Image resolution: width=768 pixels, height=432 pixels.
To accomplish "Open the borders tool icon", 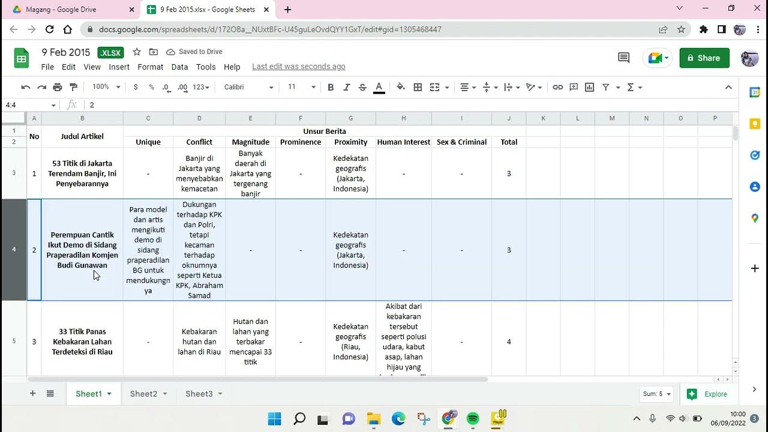I will coord(418,87).
